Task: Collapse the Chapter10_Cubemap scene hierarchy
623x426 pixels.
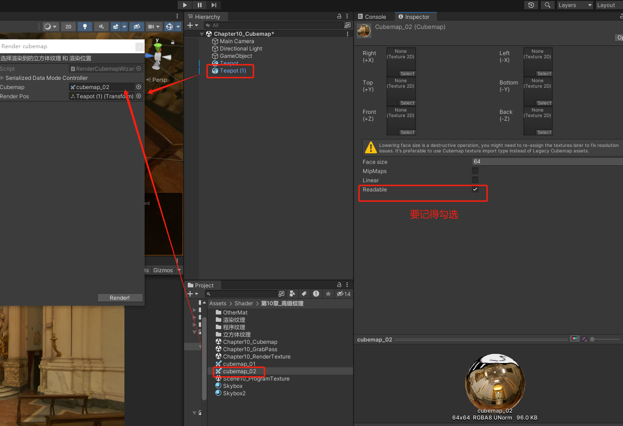Action: click(202, 34)
